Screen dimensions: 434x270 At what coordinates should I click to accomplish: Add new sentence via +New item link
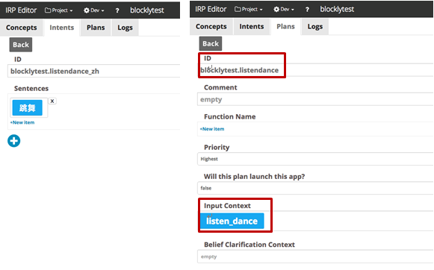tap(22, 122)
